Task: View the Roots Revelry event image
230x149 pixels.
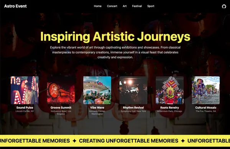Action: pyautogui.click(x=169, y=90)
